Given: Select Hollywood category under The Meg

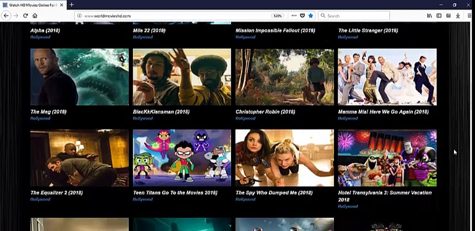Looking at the screenshot, I should pos(40,118).
